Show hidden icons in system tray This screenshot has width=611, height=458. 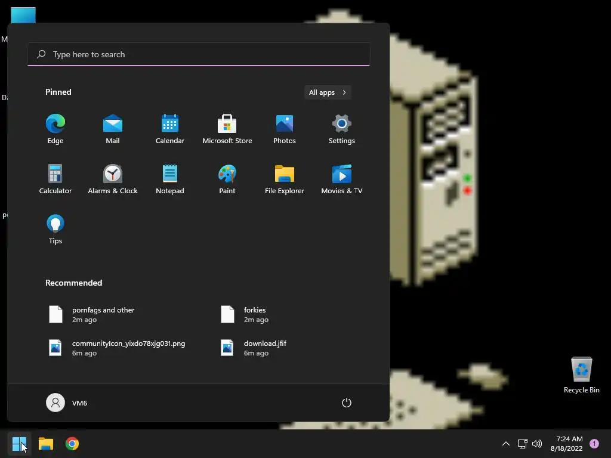(x=506, y=444)
